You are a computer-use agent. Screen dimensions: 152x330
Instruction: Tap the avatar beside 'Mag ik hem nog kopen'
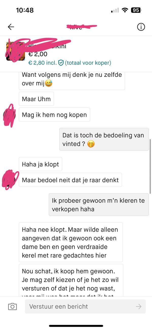9,115
